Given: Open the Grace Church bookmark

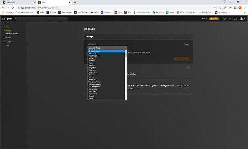Looking at the screenshot, I should pos(25,12).
